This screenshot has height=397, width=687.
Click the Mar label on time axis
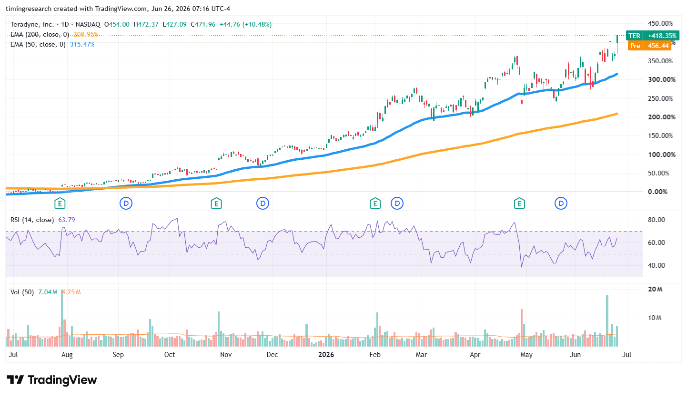[x=421, y=355]
